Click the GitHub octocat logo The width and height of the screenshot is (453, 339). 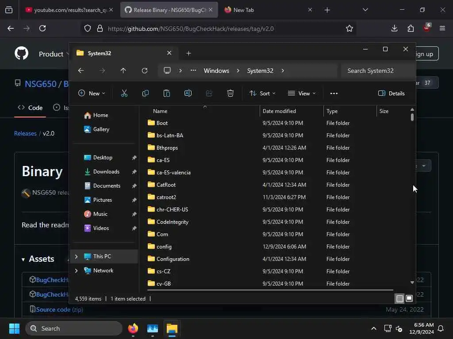[21, 53]
